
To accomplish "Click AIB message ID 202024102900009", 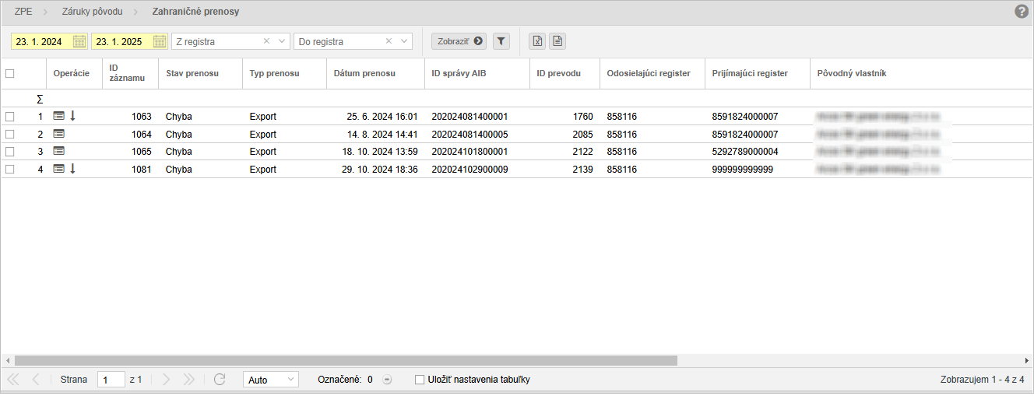I will point(470,169).
